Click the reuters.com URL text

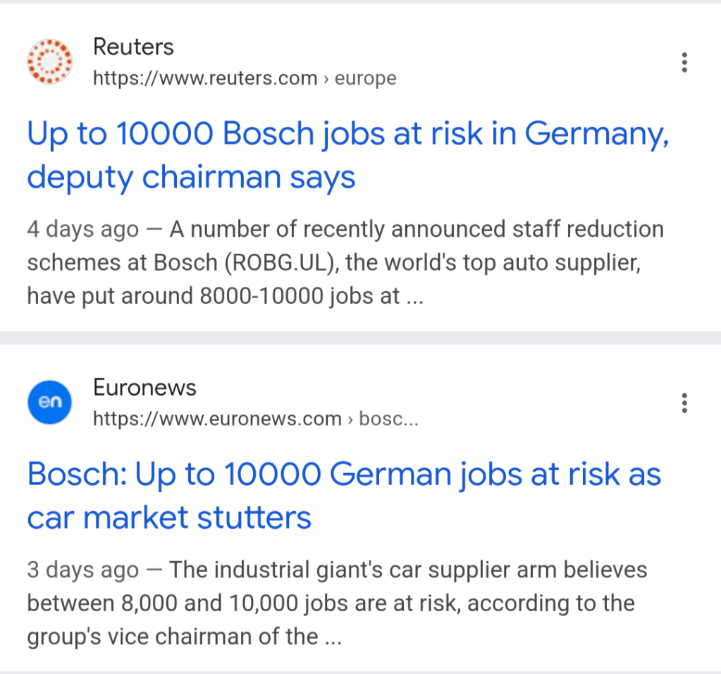click(x=204, y=78)
